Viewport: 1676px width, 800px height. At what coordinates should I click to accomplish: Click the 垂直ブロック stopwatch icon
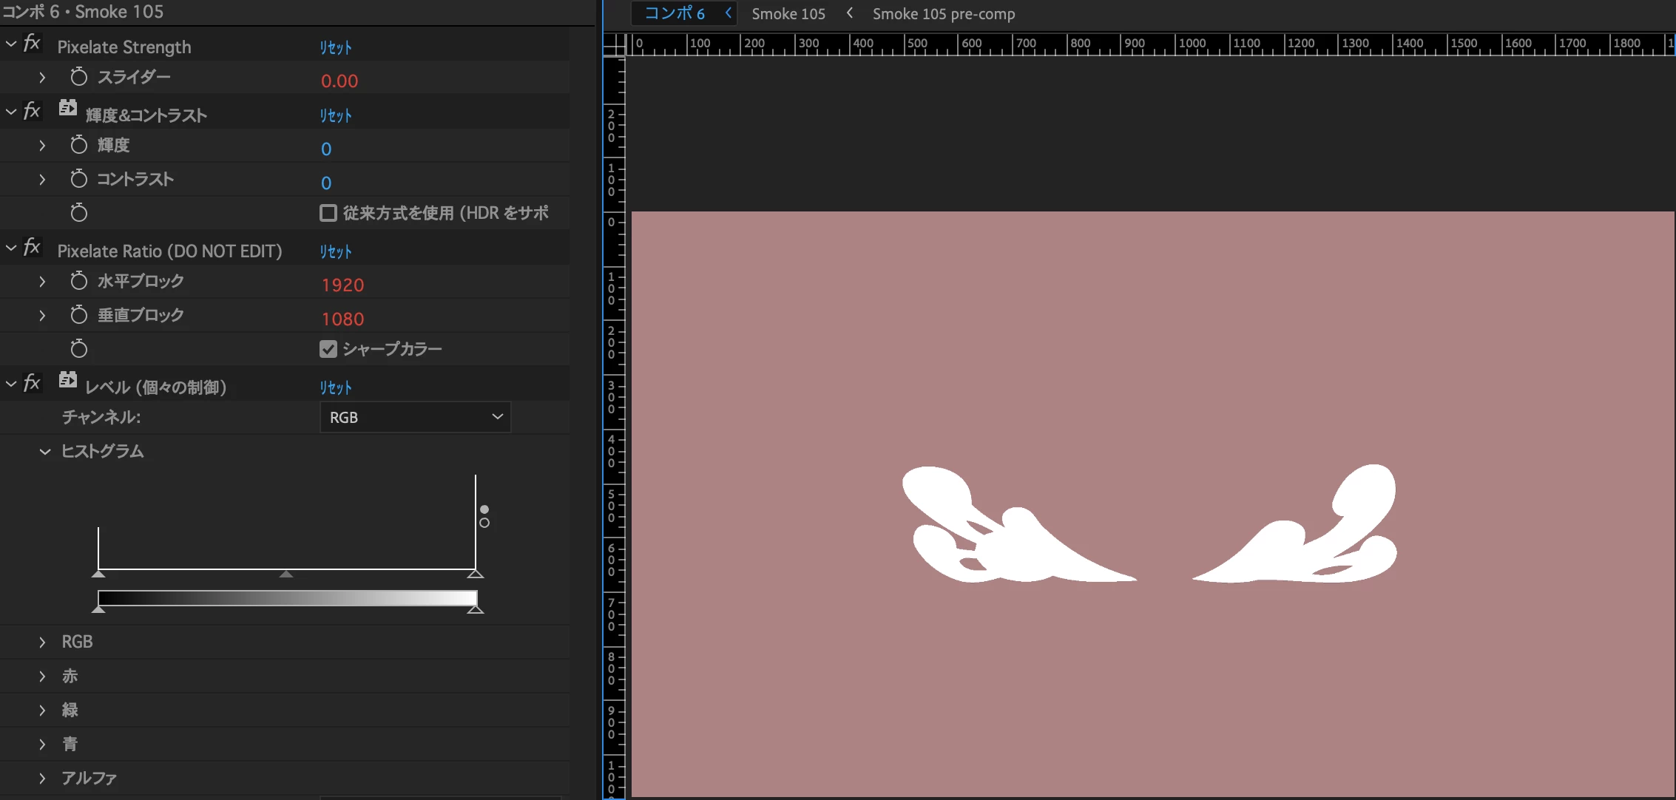[78, 315]
